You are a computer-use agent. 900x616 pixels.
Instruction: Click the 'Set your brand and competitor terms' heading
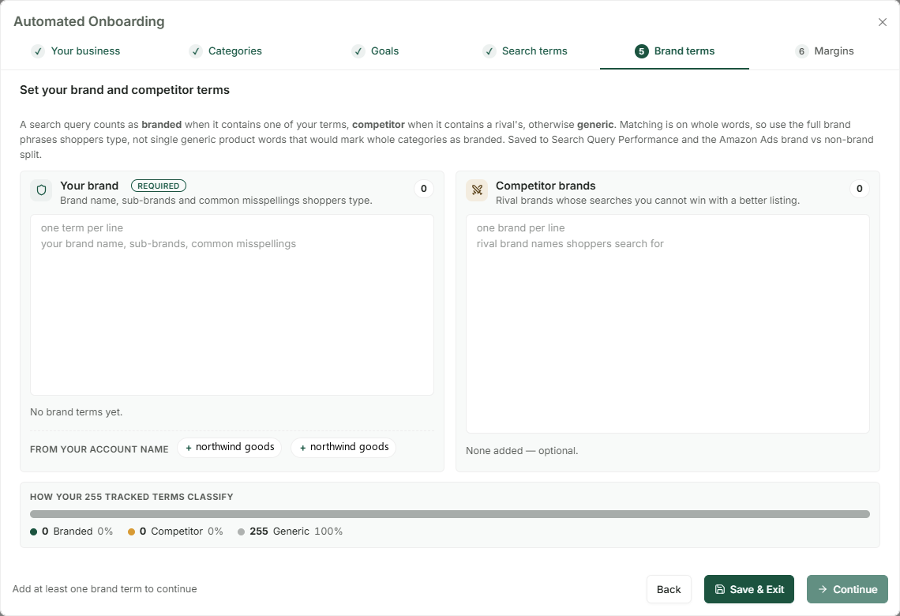125,90
